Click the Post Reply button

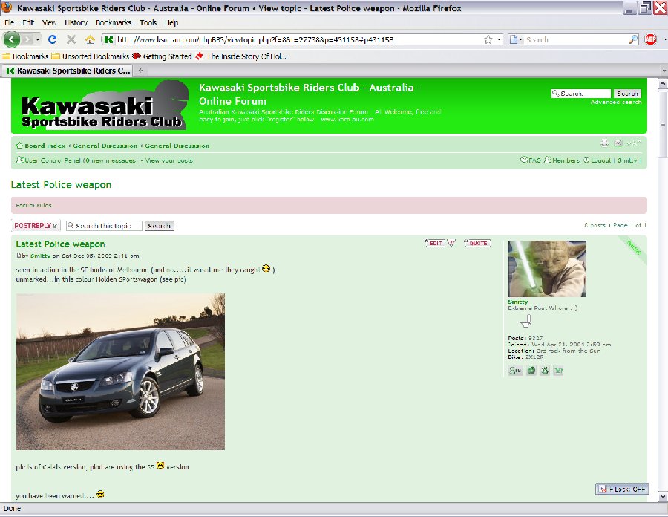[36, 226]
